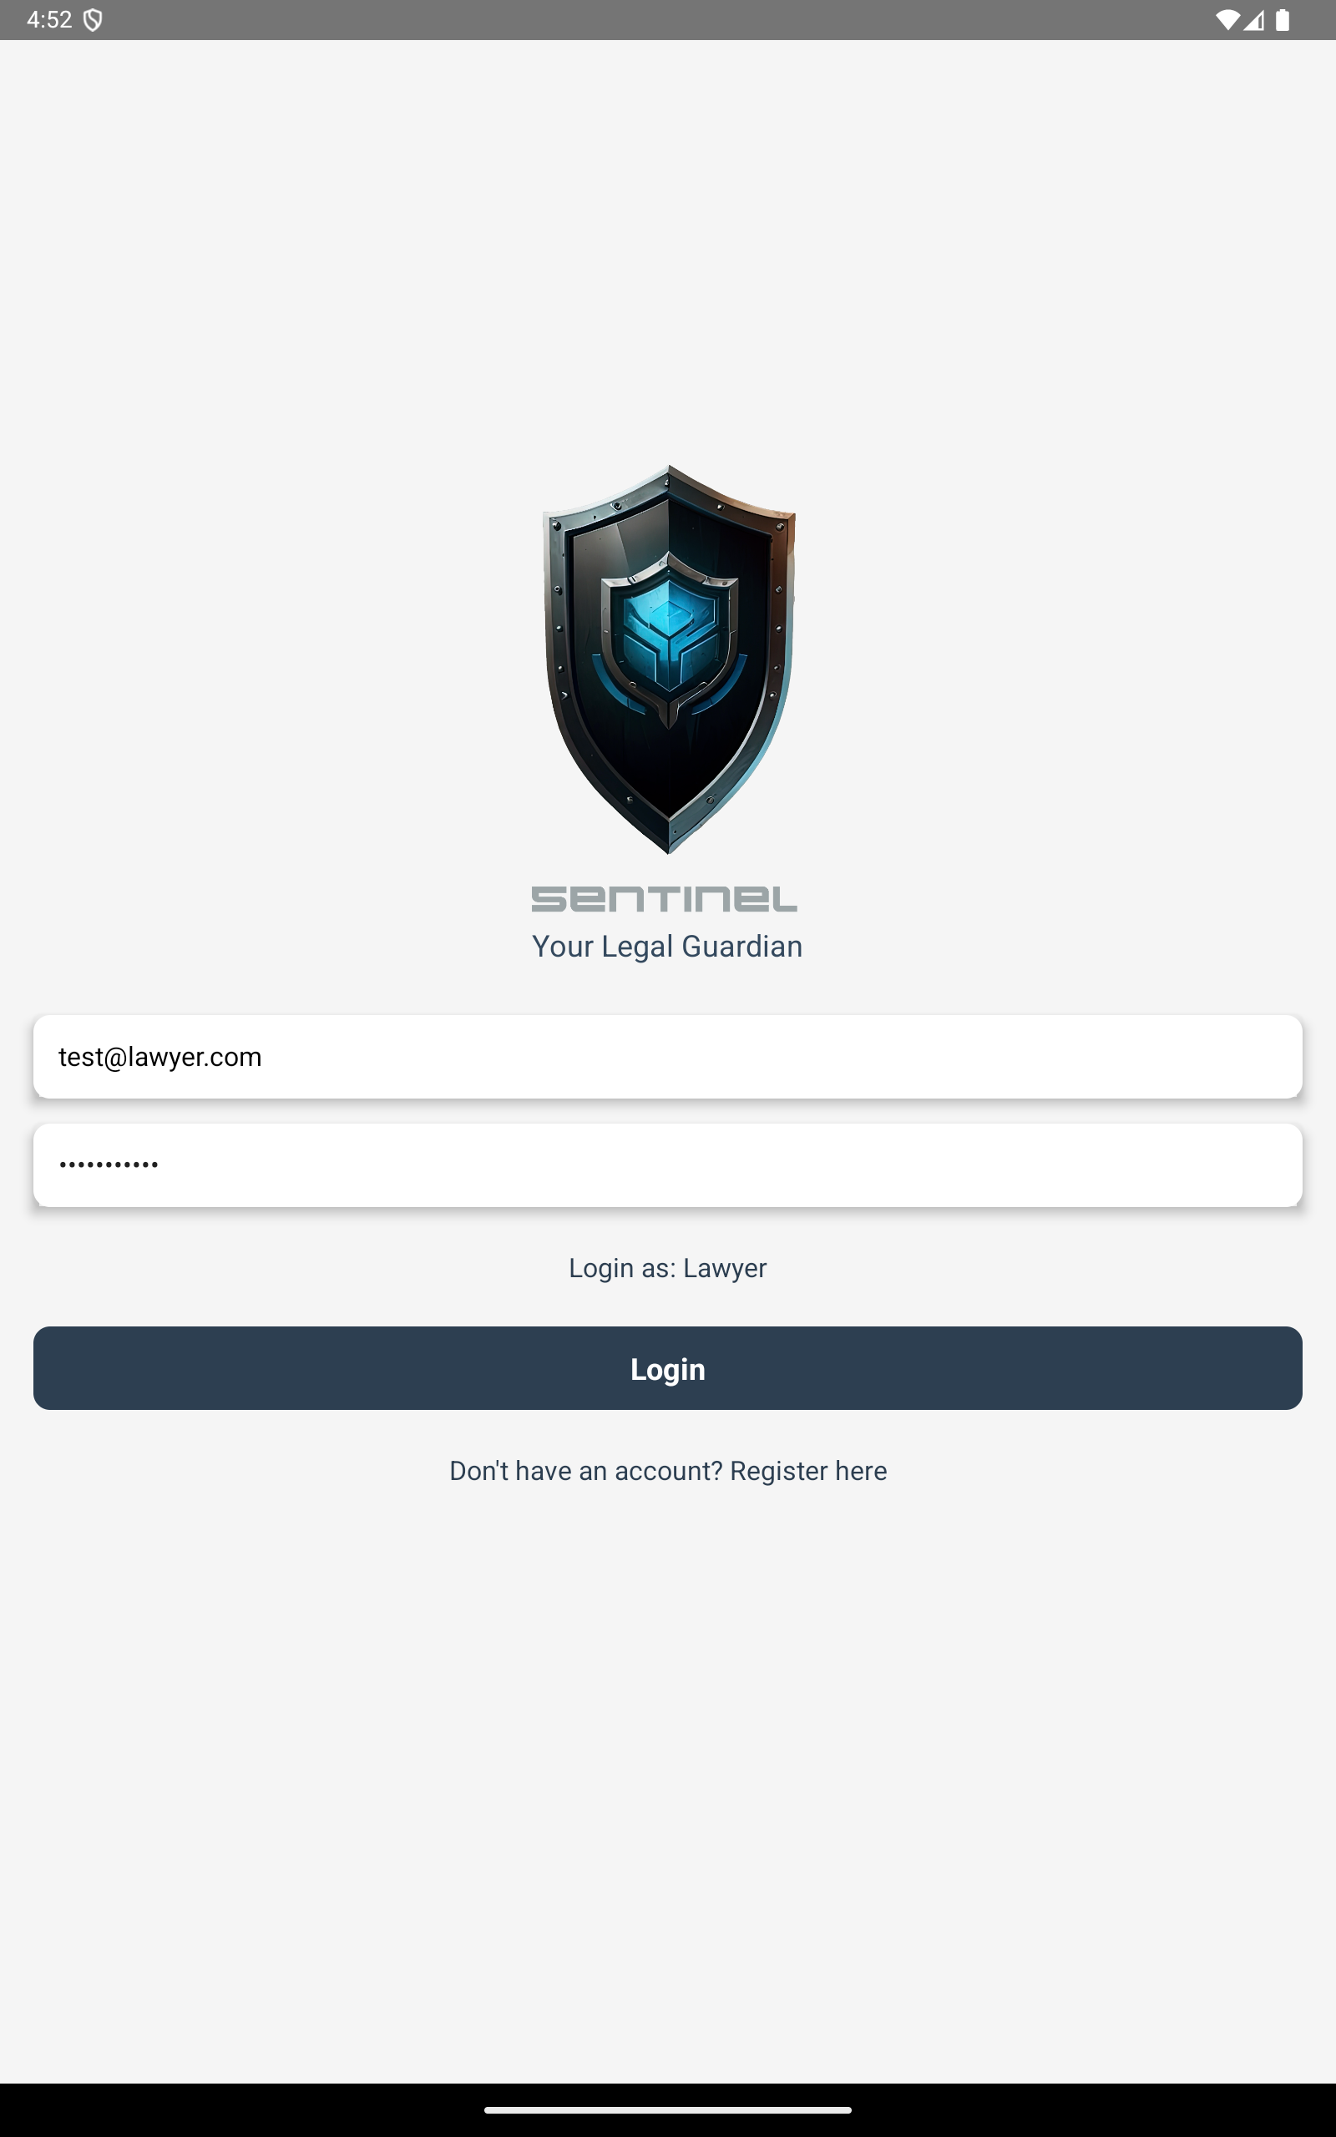Tap the shield icon in status bar

click(x=93, y=19)
